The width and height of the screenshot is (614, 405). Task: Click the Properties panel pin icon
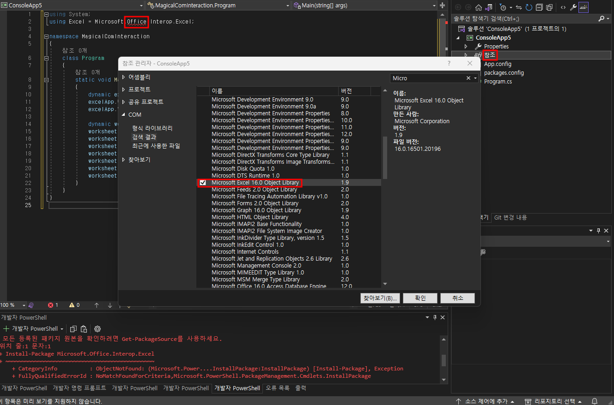point(598,230)
